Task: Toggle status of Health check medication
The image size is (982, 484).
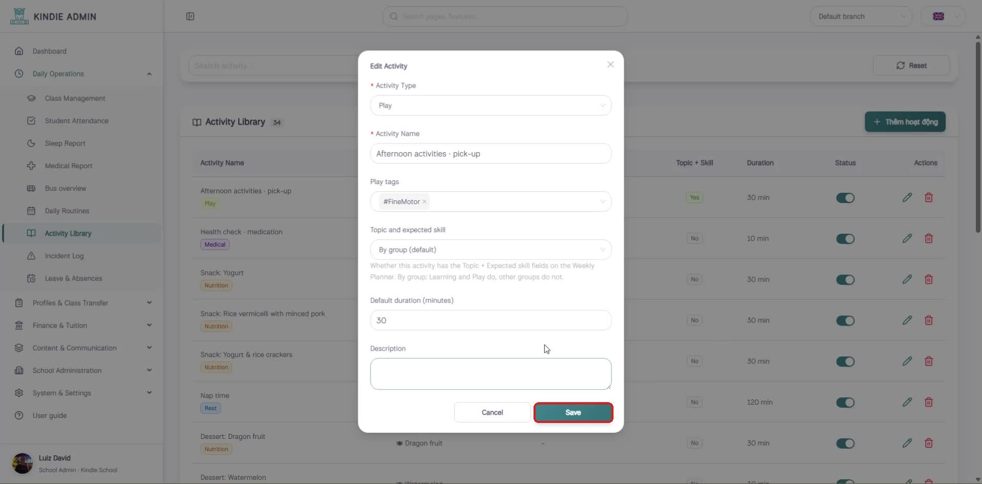Action: (845, 239)
